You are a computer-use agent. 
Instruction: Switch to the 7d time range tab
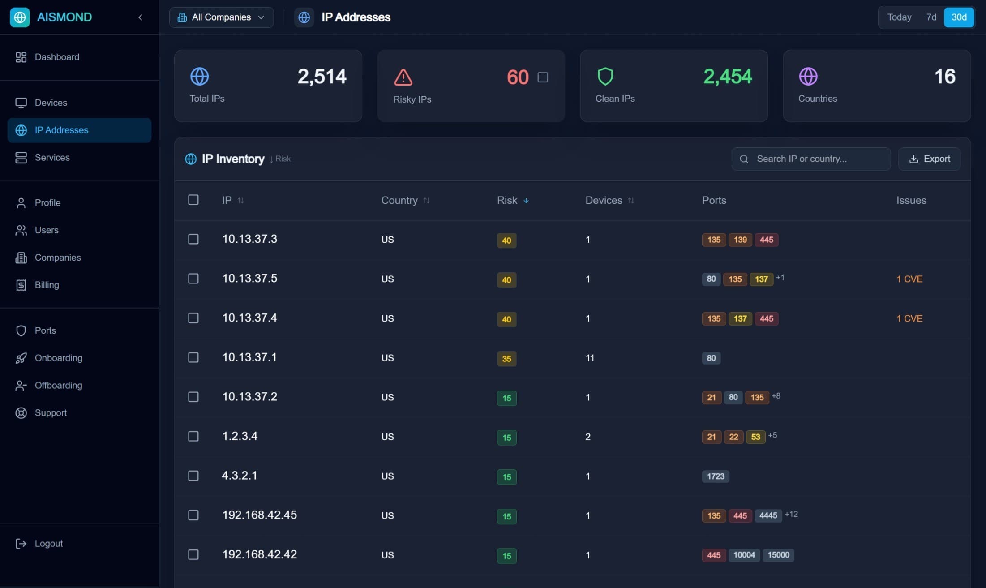click(x=931, y=17)
